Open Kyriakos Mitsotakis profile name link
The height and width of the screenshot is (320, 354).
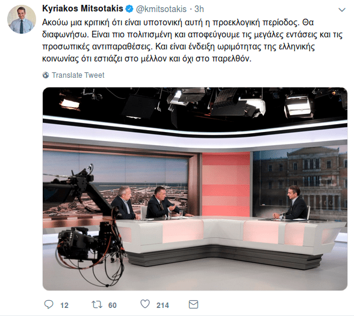pyautogui.click(x=82, y=8)
